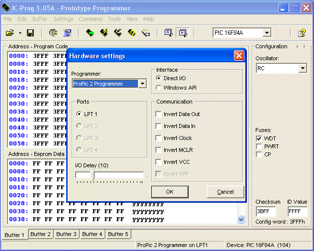
Task: Click the Verify chip toolbar icon
Action: point(132,33)
